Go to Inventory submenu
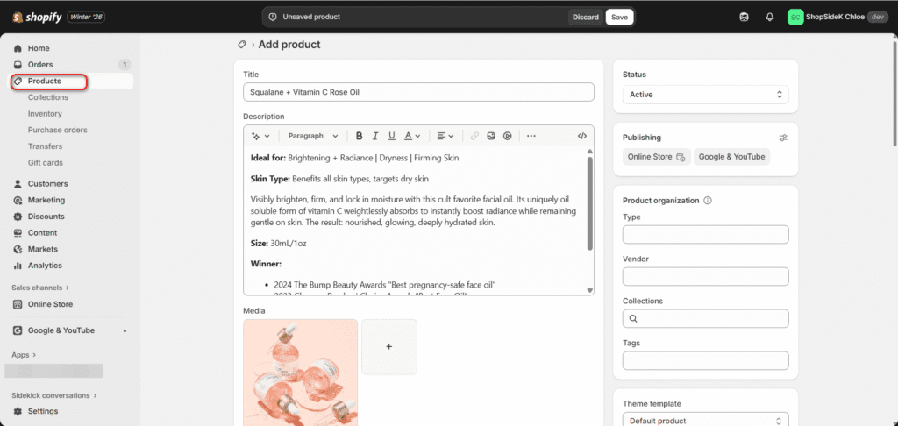The width and height of the screenshot is (898, 426). click(45, 114)
